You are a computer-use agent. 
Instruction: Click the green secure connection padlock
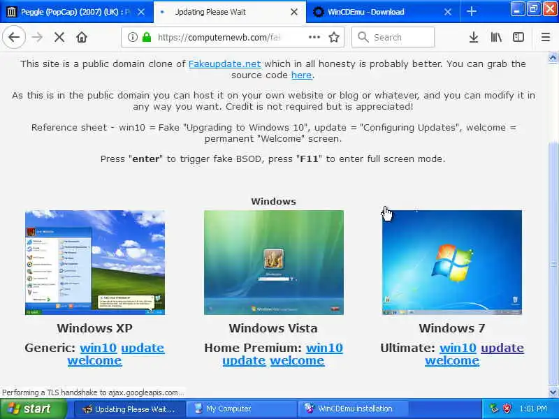click(x=147, y=37)
